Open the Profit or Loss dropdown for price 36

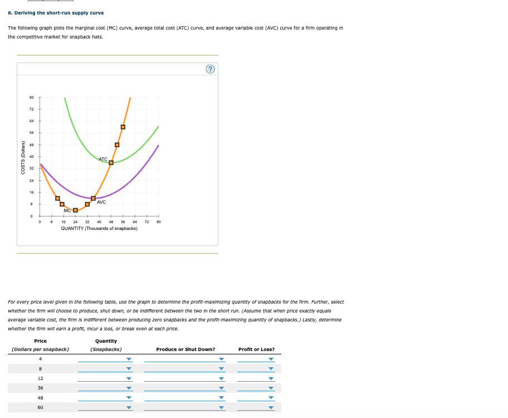pos(271,389)
